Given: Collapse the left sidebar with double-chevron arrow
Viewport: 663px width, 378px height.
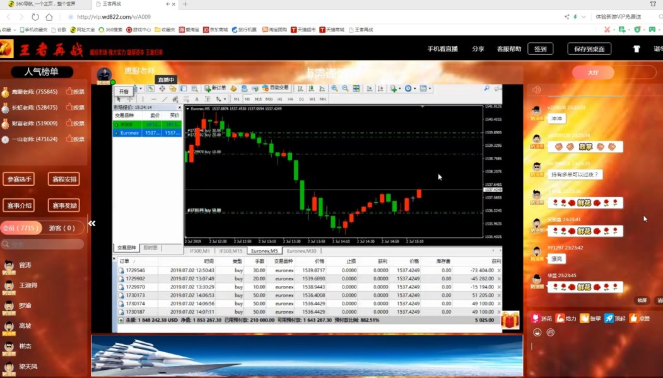Looking at the screenshot, I should click(x=91, y=223).
